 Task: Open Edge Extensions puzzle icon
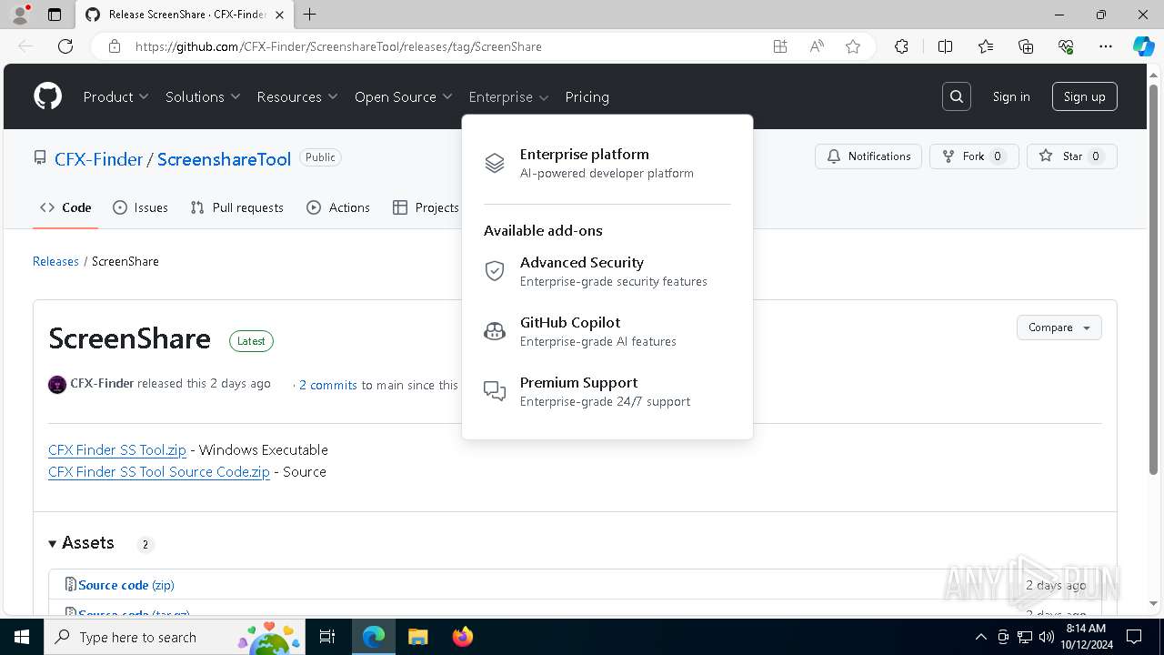(901, 46)
